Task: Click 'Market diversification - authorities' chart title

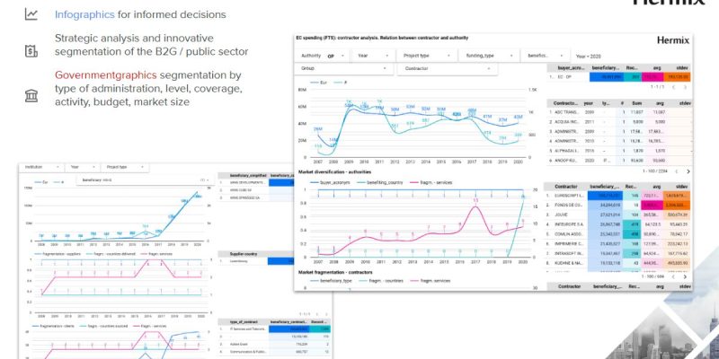Action: [x=334, y=172]
